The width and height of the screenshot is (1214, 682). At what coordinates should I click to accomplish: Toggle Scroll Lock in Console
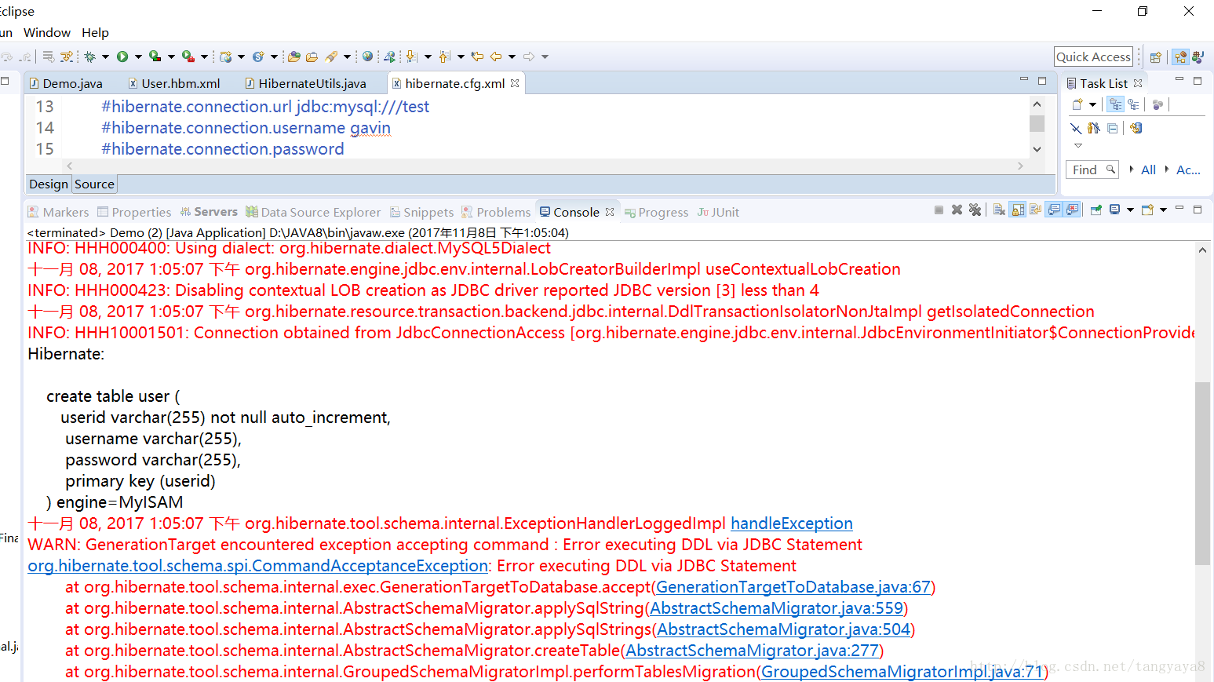[x=1017, y=210]
